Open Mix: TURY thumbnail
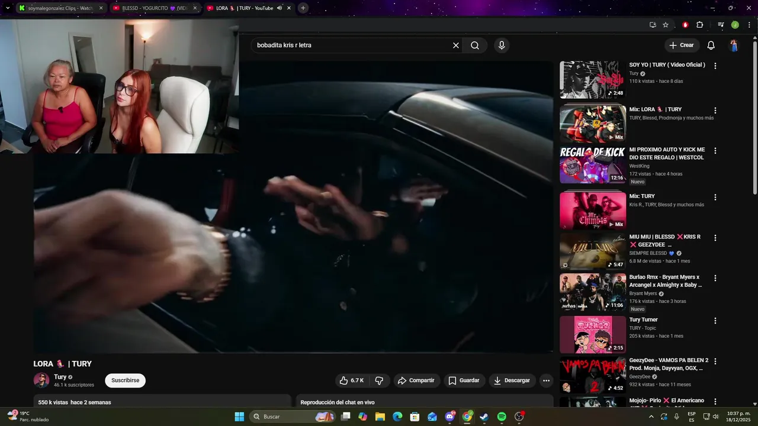Viewport: 758px width, 426px height. (593, 211)
